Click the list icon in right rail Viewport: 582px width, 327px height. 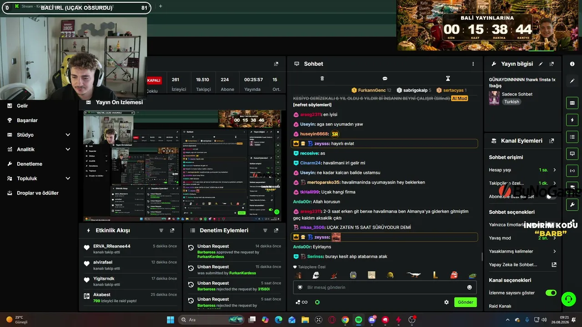click(572, 137)
